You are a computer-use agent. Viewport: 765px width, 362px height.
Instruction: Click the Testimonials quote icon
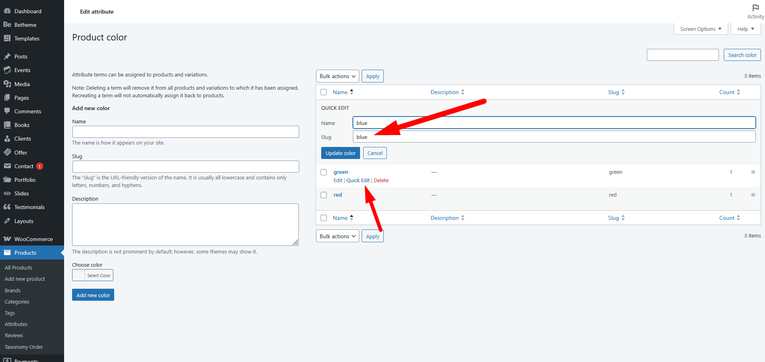[x=7, y=207]
